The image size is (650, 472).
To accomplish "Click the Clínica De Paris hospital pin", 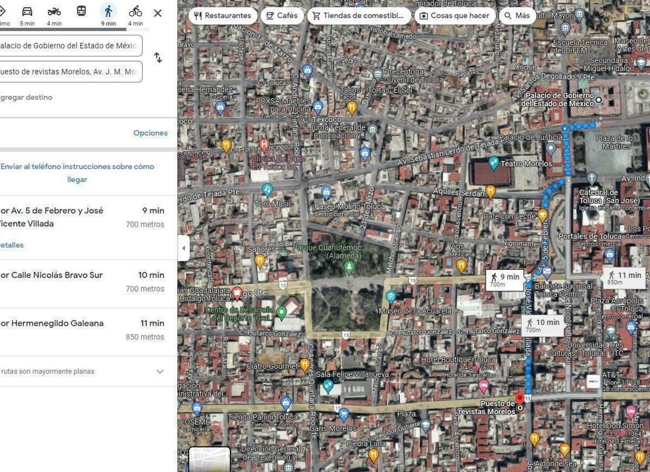I will tap(264, 145).
